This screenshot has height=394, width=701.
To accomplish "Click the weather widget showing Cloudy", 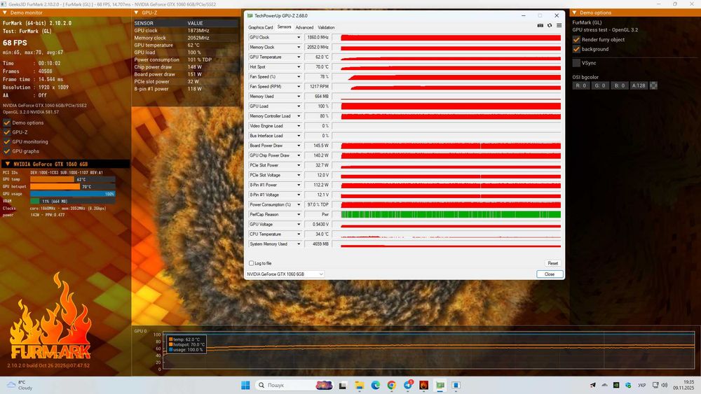I will [20, 385].
